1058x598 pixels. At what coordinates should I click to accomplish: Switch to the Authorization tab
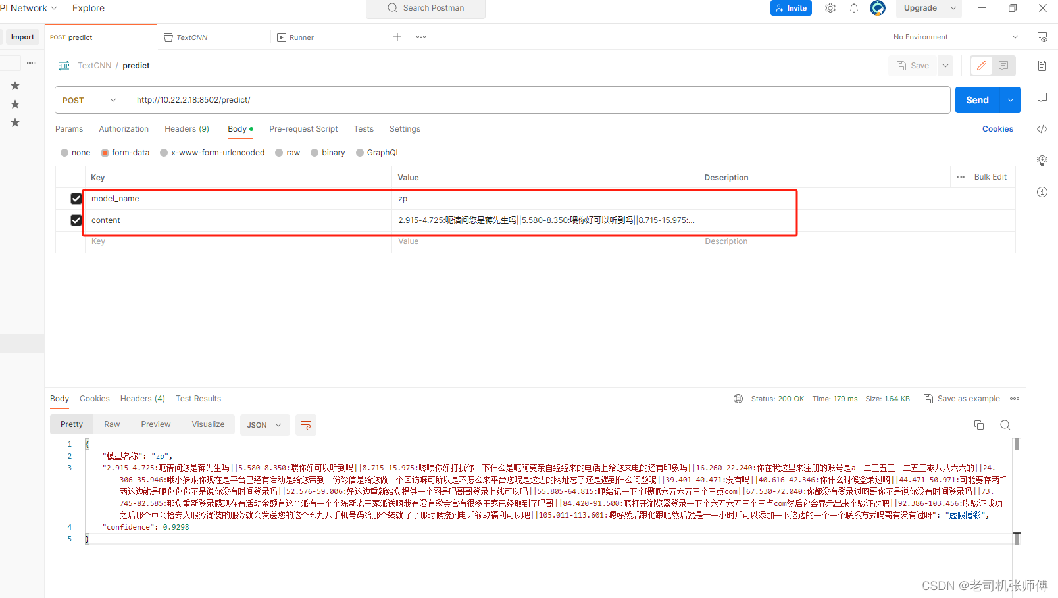[124, 129]
